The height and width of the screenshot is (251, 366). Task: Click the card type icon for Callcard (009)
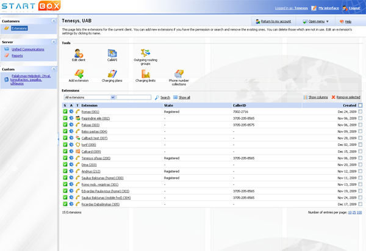77,151
